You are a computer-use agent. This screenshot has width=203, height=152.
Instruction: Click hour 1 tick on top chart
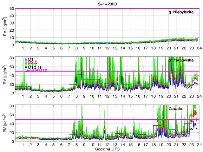[x=23, y=48]
